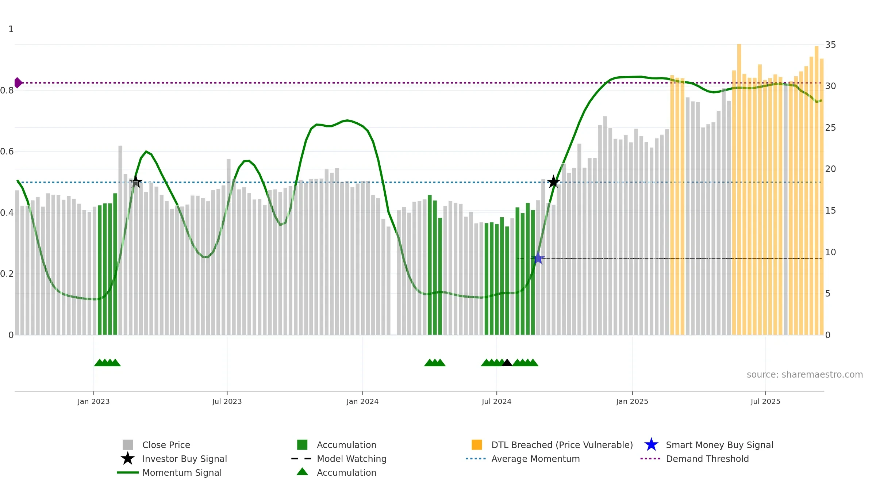Click the tallest orange price bar

(x=739, y=189)
